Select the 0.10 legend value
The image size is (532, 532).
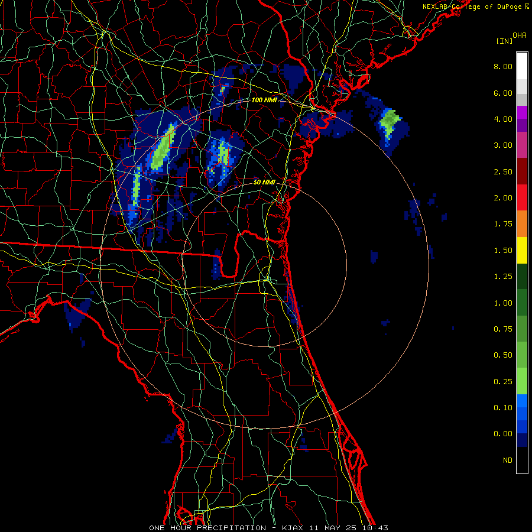(503, 408)
